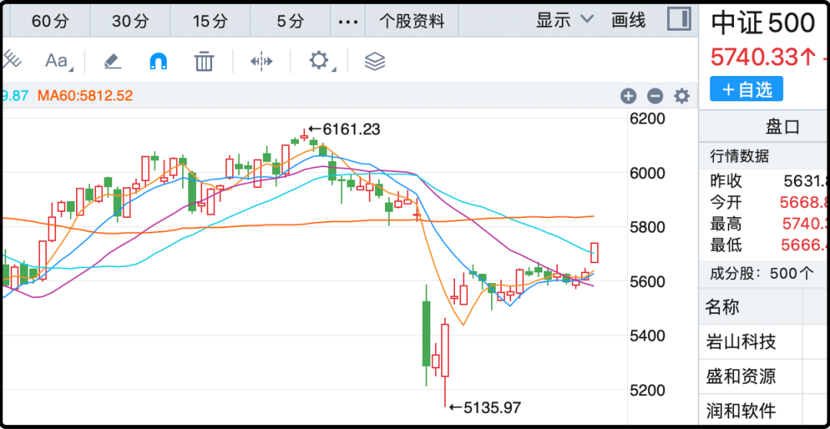Zoom out chart with minus icon

click(655, 96)
